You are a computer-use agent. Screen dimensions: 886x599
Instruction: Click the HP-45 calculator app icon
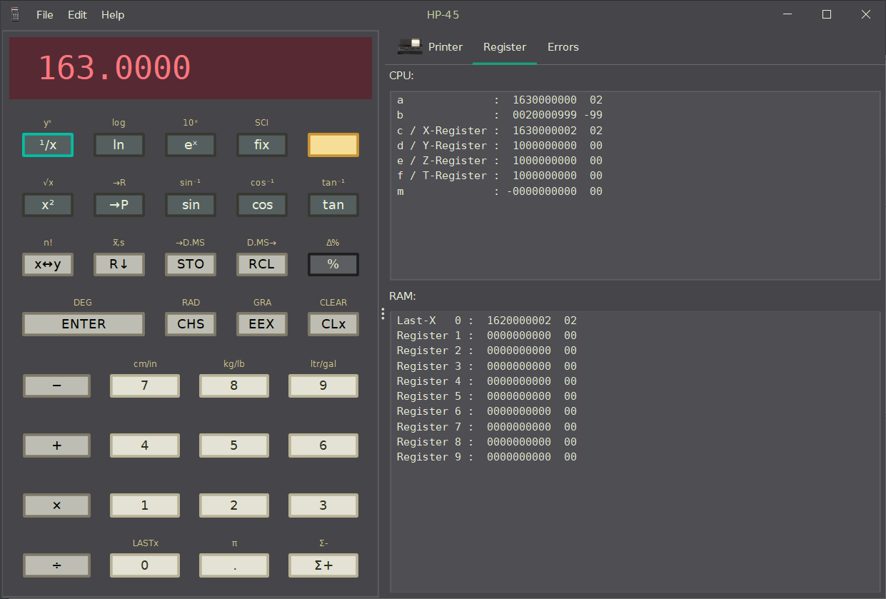[x=15, y=14]
